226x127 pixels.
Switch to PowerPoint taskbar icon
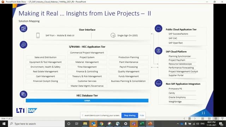point(150,124)
